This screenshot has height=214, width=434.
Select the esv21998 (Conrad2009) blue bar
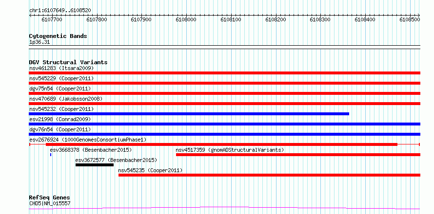(x=224, y=124)
